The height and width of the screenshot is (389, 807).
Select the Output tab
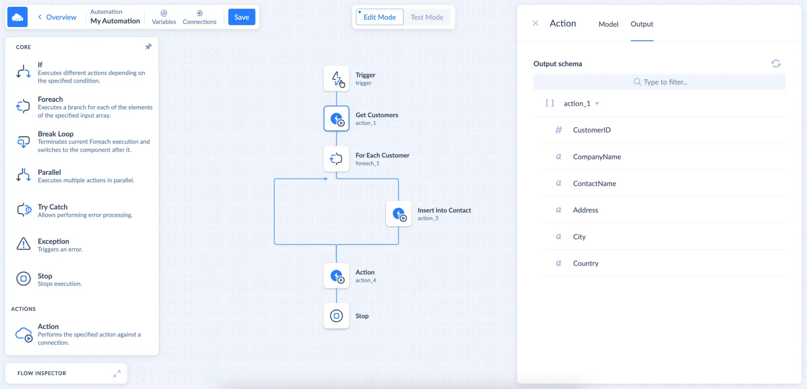(x=642, y=24)
